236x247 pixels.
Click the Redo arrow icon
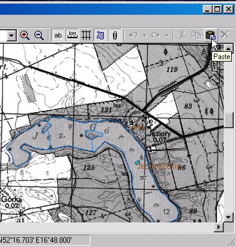coord(156,35)
